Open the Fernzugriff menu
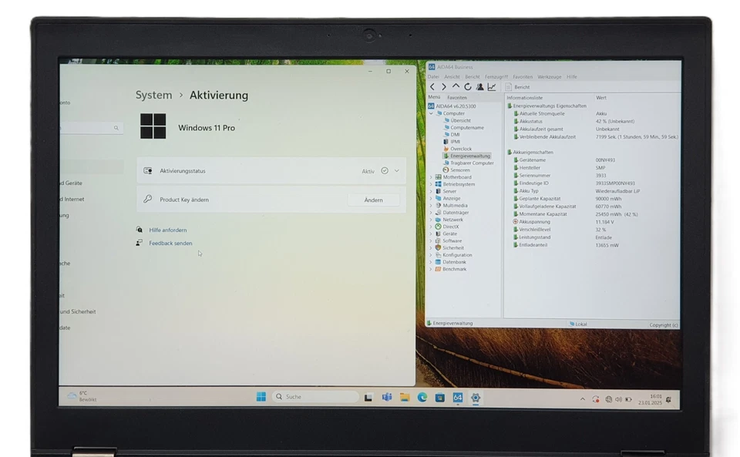This screenshot has width=740, height=457. click(x=496, y=77)
